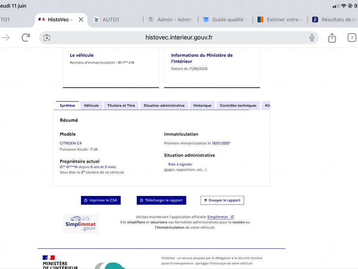Tap the camera search icon in address bar
The width and height of the screenshot is (358, 269).
pos(47,38)
